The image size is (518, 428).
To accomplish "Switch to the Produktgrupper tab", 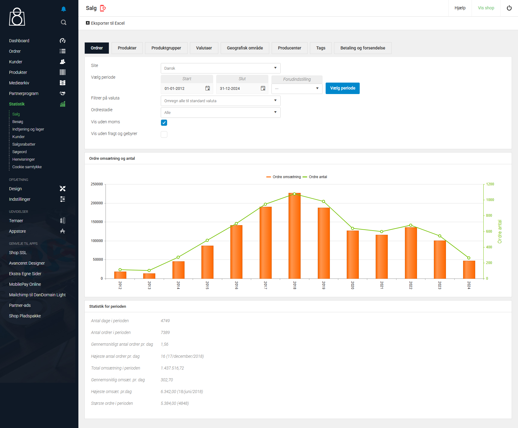I will coord(166,48).
